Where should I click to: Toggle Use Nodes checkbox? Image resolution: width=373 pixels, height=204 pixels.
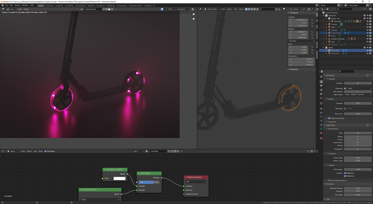coord(46,151)
